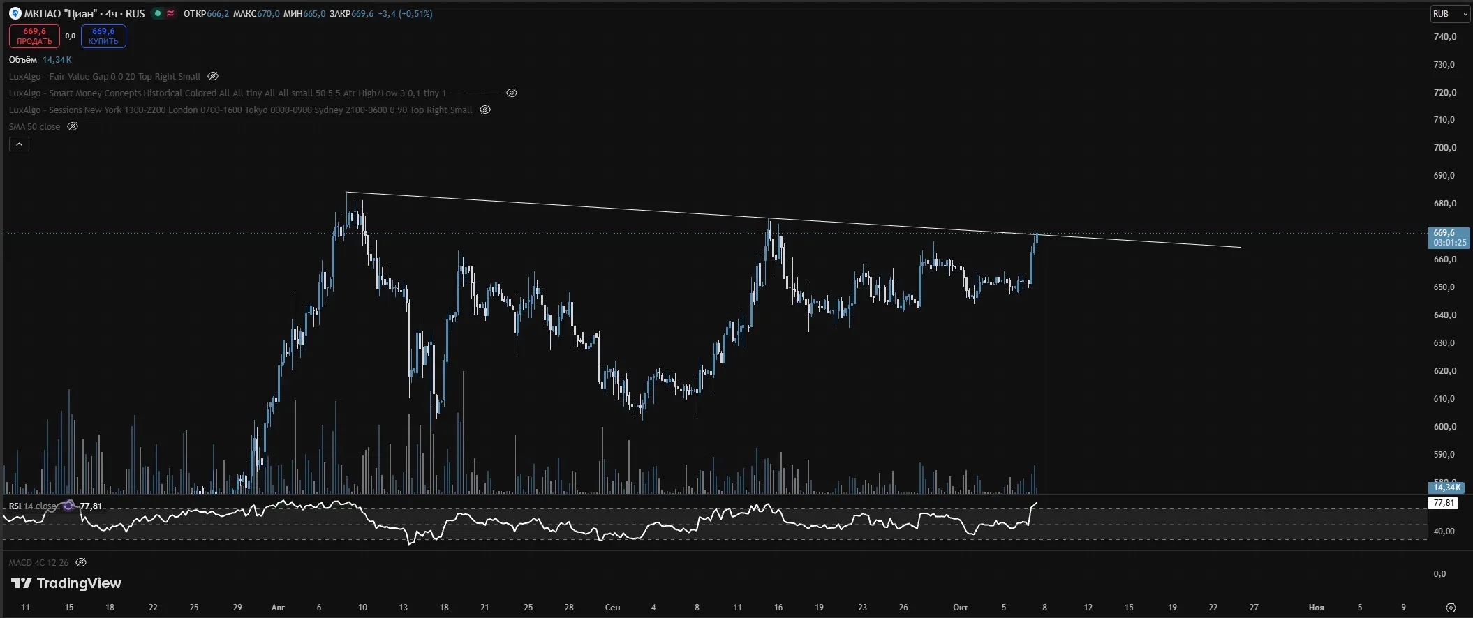This screenshot has height=618, width=1473.
Task: Click the Авг date label on time axis
Action: tap(278, 608)
